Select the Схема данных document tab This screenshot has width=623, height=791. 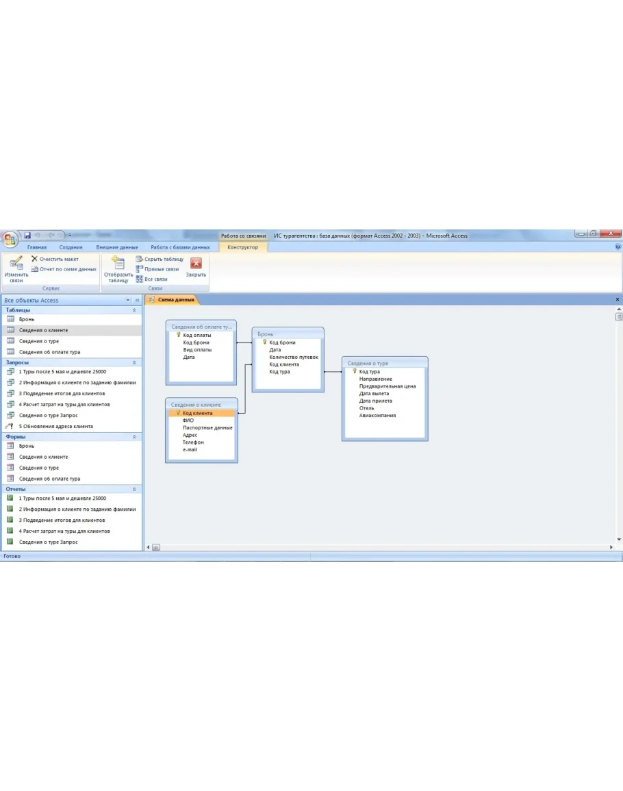pos(175,300)
